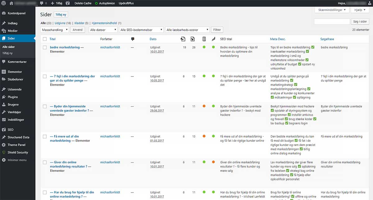The image size is (373, 200).
Task: Open the Tilføj plus menu
Action: click(x=56, y=3)
